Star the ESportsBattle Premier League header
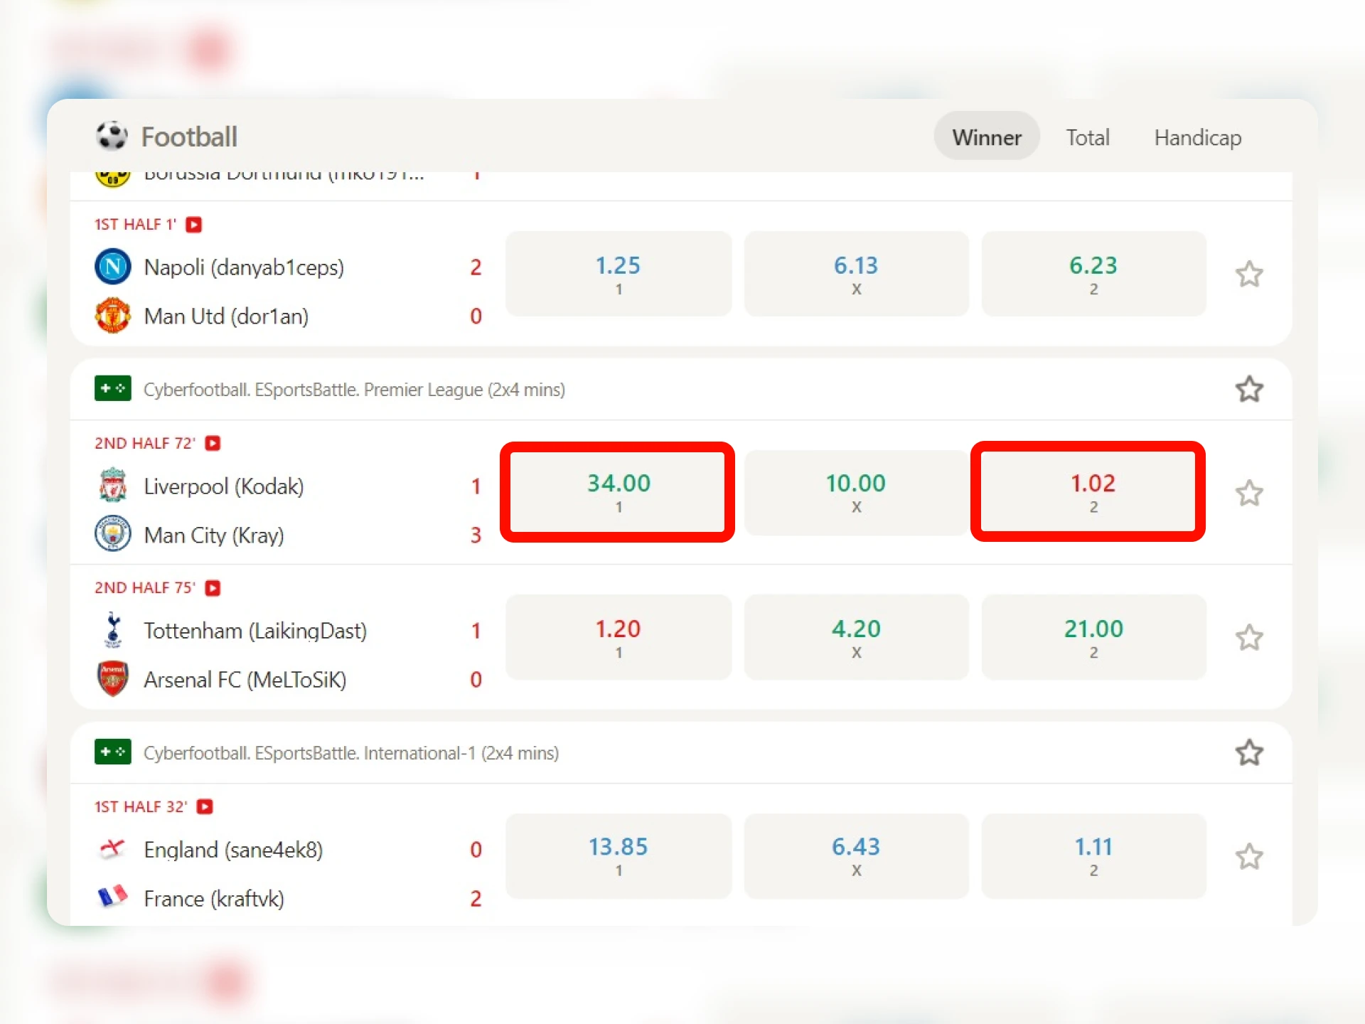The height and width of the screenshot is (1024, 1365). click(x=1248, y=389)
